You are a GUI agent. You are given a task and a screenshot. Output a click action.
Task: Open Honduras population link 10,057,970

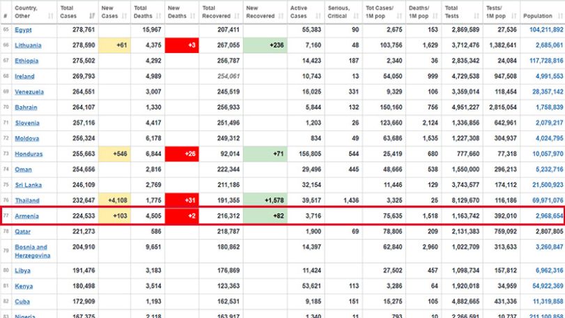[548, 153]
